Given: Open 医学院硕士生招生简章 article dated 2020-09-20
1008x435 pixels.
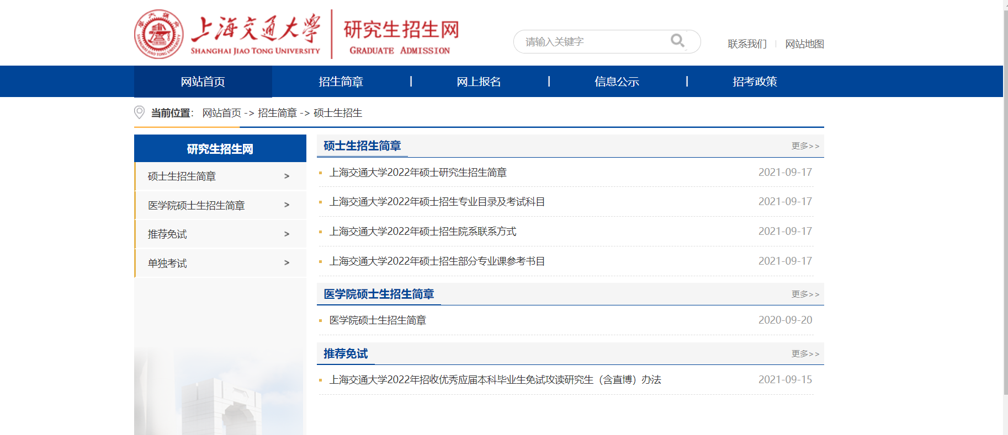Looking at the screenshot, I should coord(378,320).
